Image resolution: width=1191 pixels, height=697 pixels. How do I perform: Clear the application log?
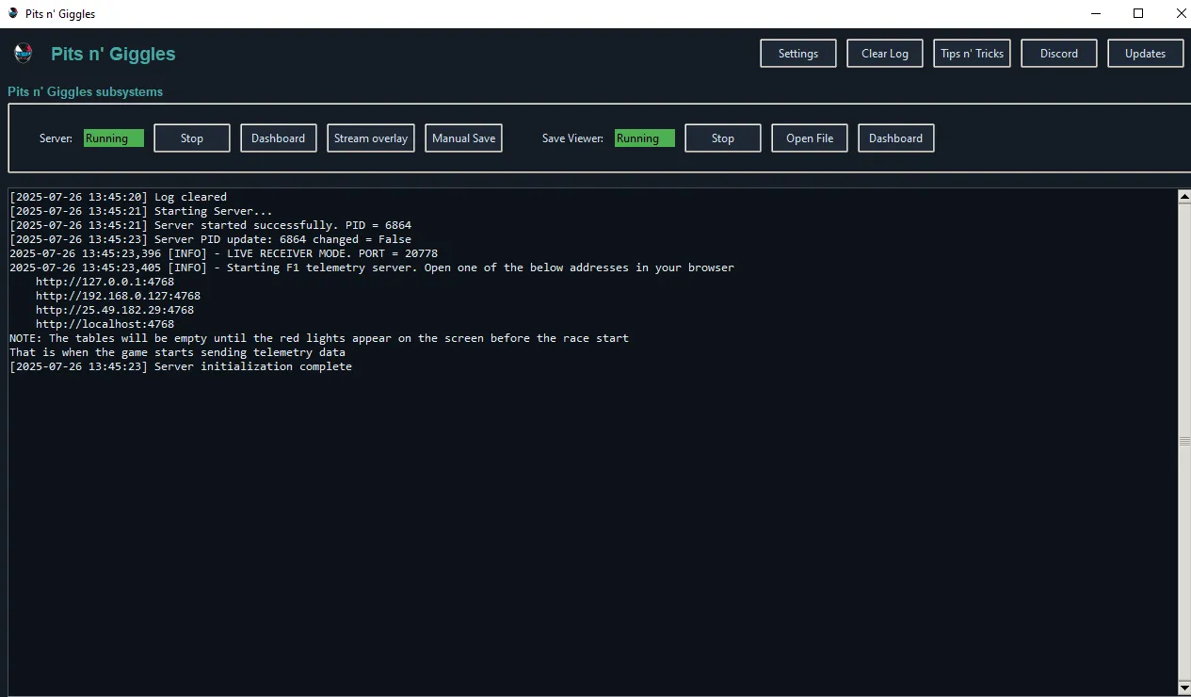(x=884, y=53)
